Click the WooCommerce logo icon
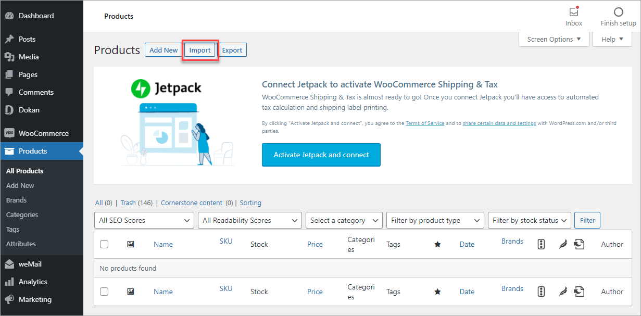The width and height of the screenshot is (641, 316). (x=9, y=133)
